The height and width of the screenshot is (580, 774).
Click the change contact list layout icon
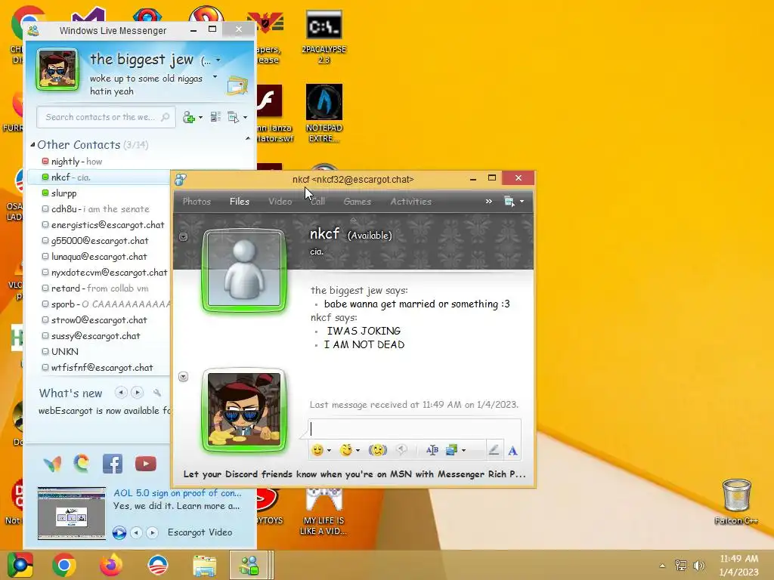215,117
